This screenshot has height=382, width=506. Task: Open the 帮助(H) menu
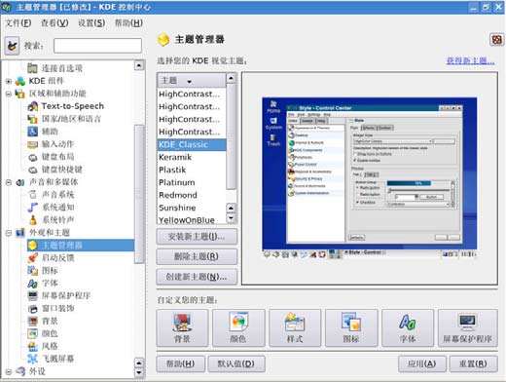tap(128, 22)
